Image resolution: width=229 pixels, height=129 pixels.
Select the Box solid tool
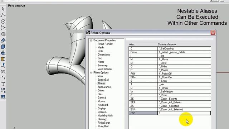[3, 47]
